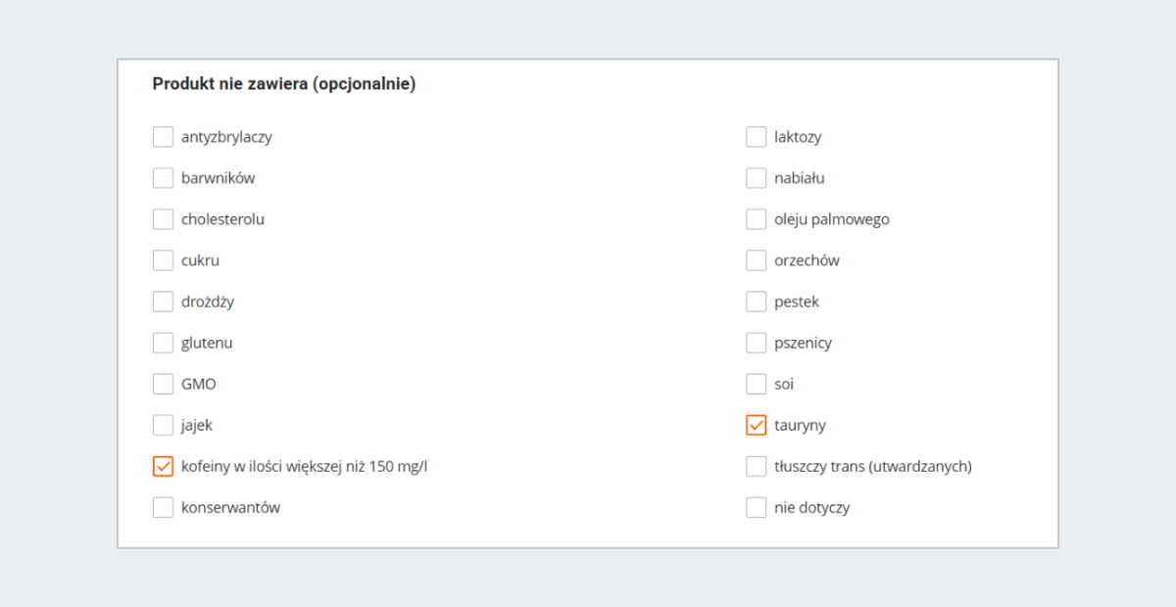1176x607 pixels.
Task: Uncheck the tauryny checkbox
Action: tap(756, 425)
